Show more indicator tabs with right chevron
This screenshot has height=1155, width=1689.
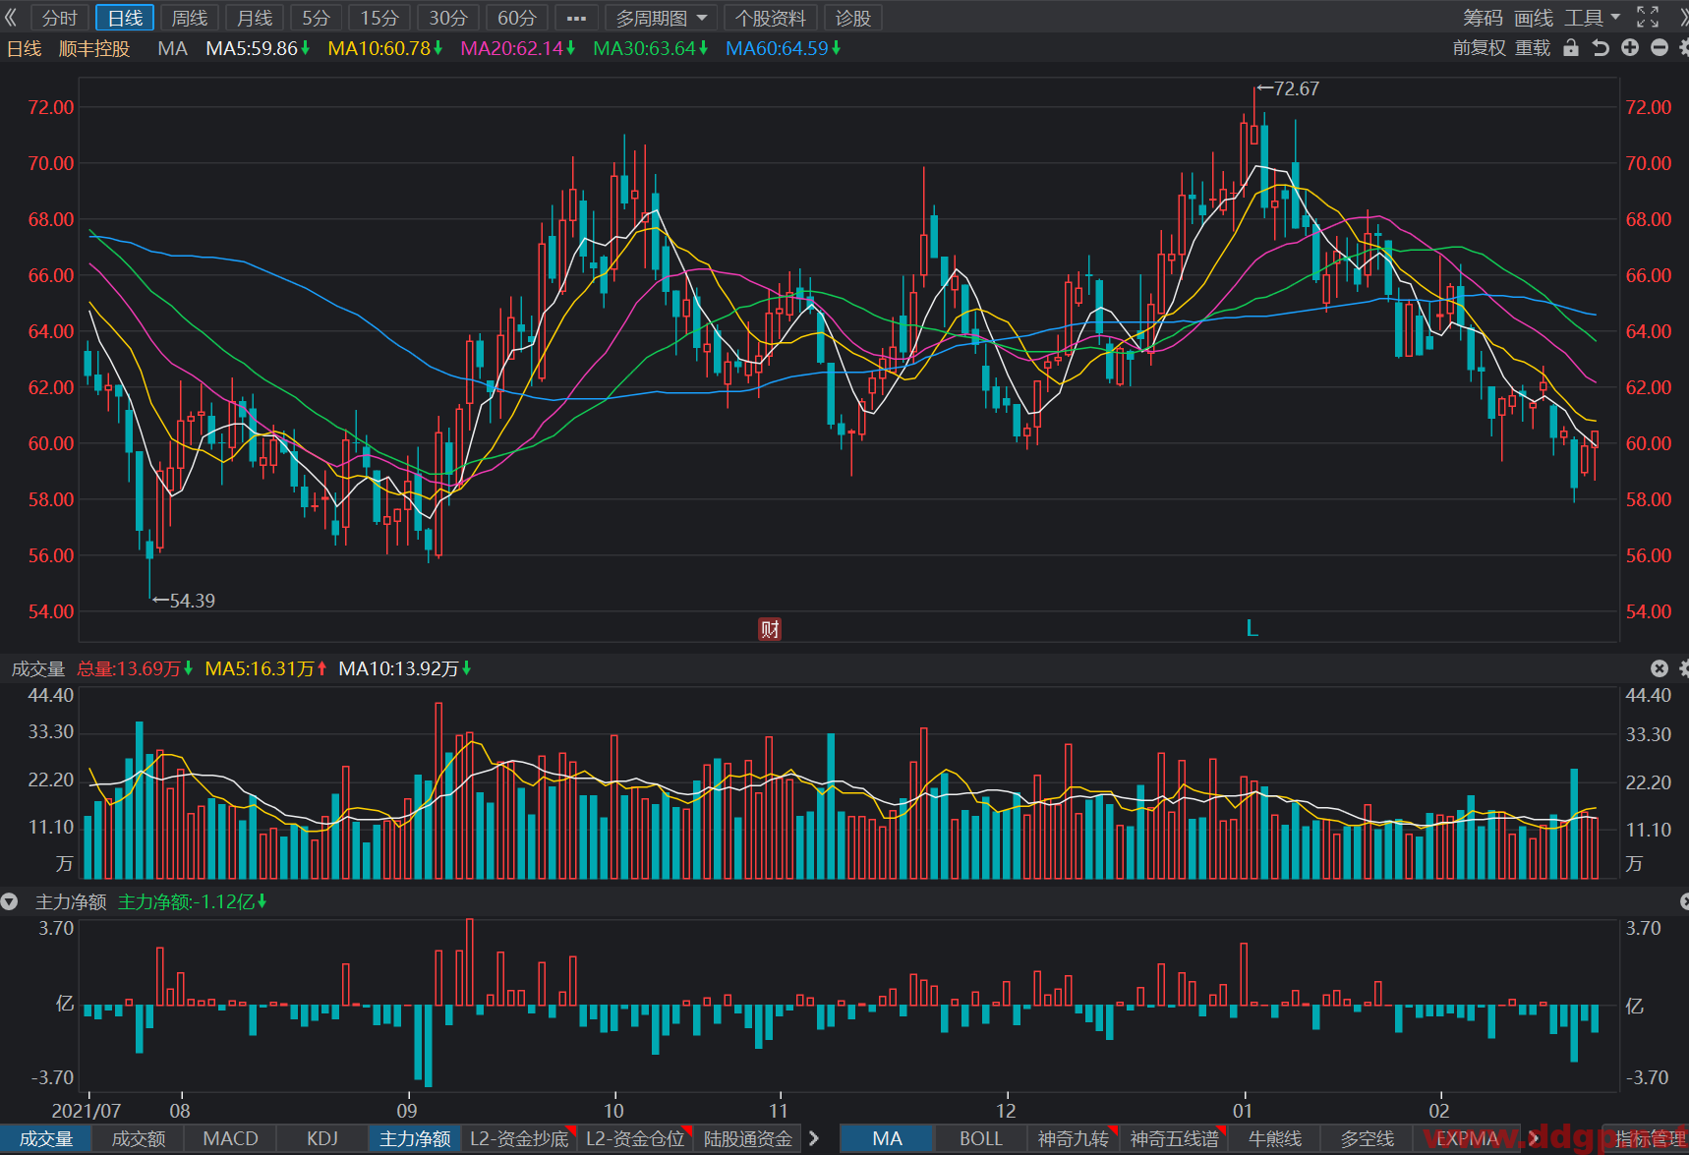click(x=814, y=1138)
